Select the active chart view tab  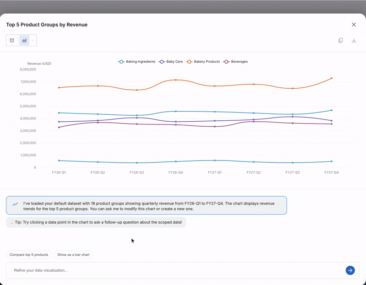[x=24, y=40]
